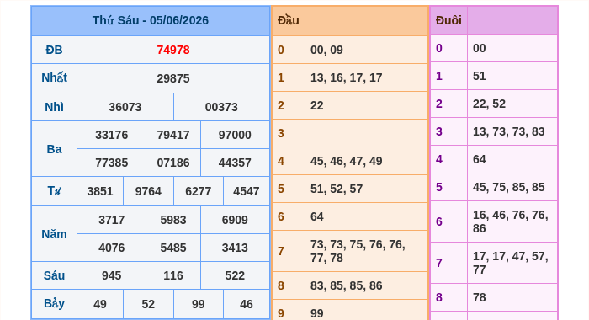Click the Tư row label
Viewport: 589px width, 320px height.
click(54, 191)
